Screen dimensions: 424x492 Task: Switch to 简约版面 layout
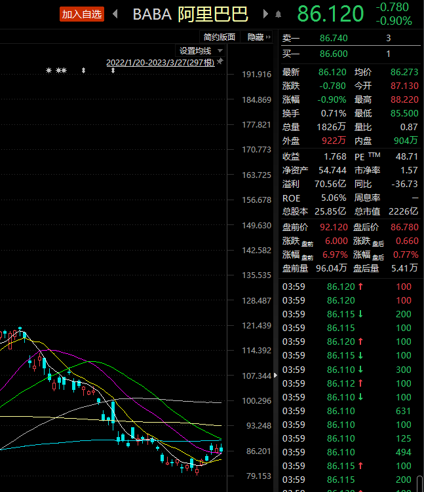pyautogui.click(x=219, y=37)
